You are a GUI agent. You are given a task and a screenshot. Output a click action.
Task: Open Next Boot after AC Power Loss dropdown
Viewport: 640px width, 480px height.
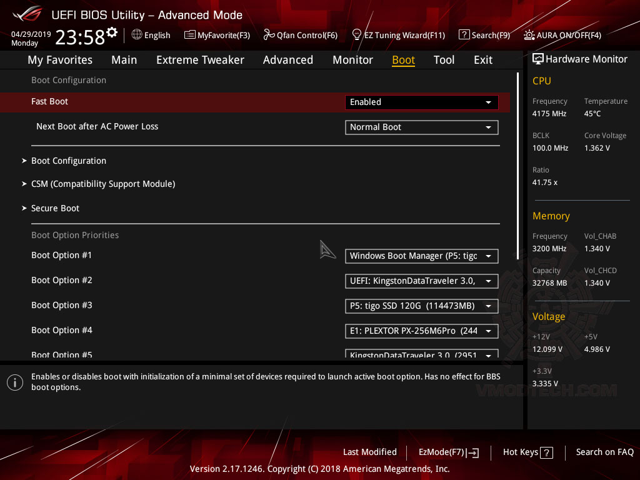(x=422, y=127)
